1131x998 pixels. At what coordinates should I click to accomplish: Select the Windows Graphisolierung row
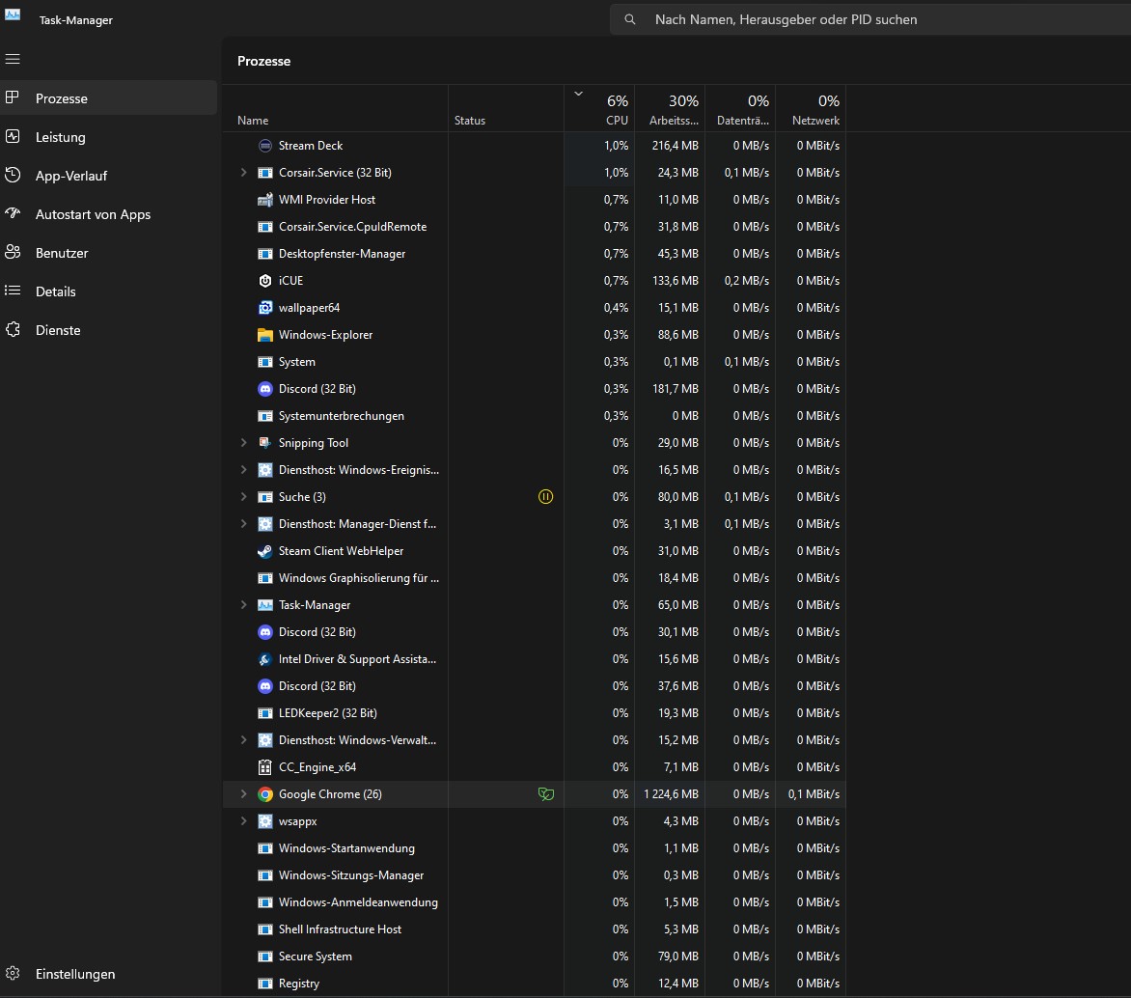click(535, 578)
